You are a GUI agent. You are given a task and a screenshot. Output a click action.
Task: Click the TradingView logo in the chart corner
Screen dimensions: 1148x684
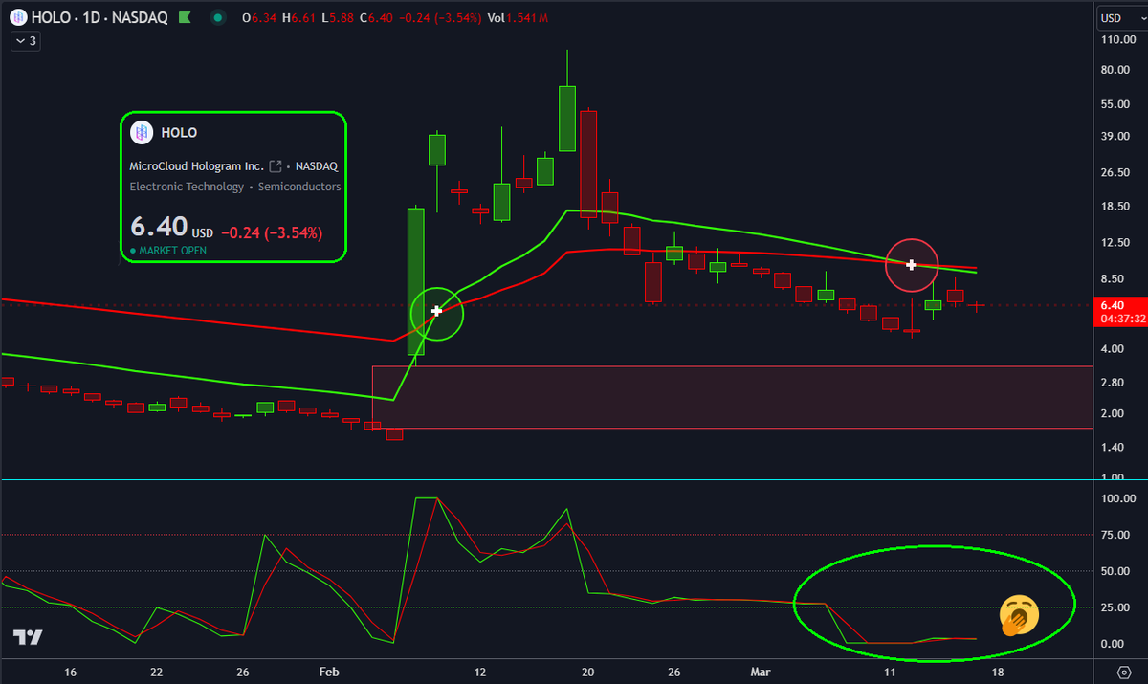(27, 638)
